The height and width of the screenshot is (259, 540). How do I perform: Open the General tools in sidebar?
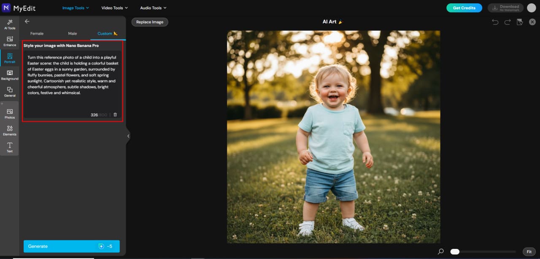9,92
